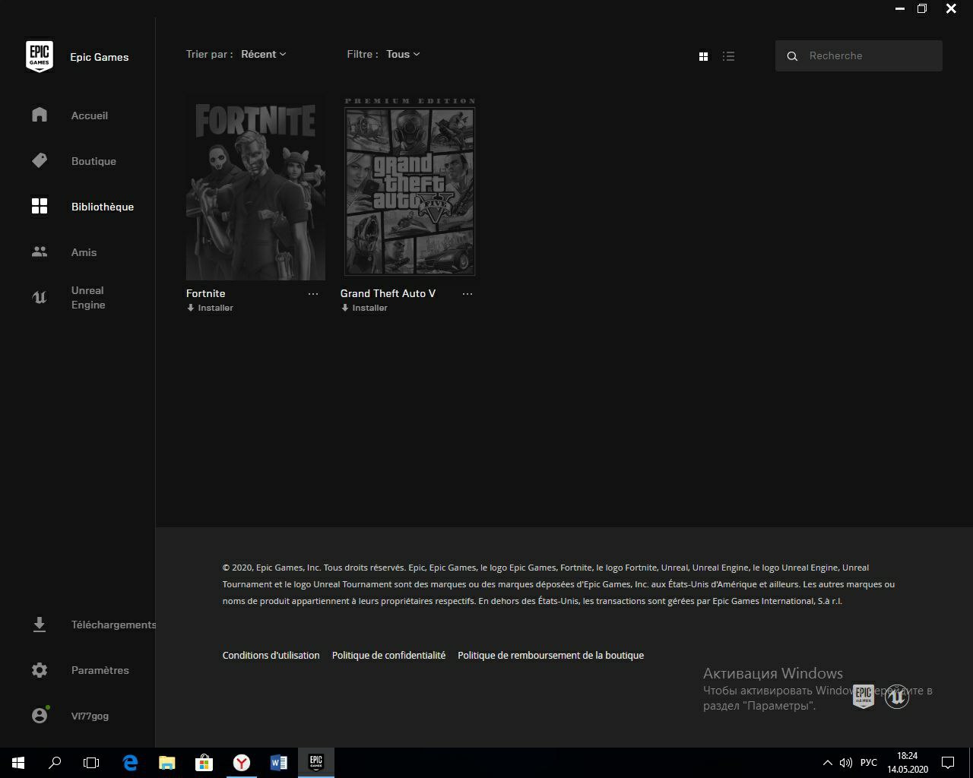The image size is (973, 778).
Task: Switch to grid view layout
Action: pos(703,56)
